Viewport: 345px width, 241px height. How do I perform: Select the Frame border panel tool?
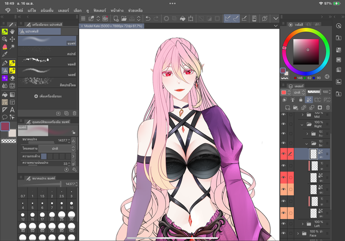12,102
